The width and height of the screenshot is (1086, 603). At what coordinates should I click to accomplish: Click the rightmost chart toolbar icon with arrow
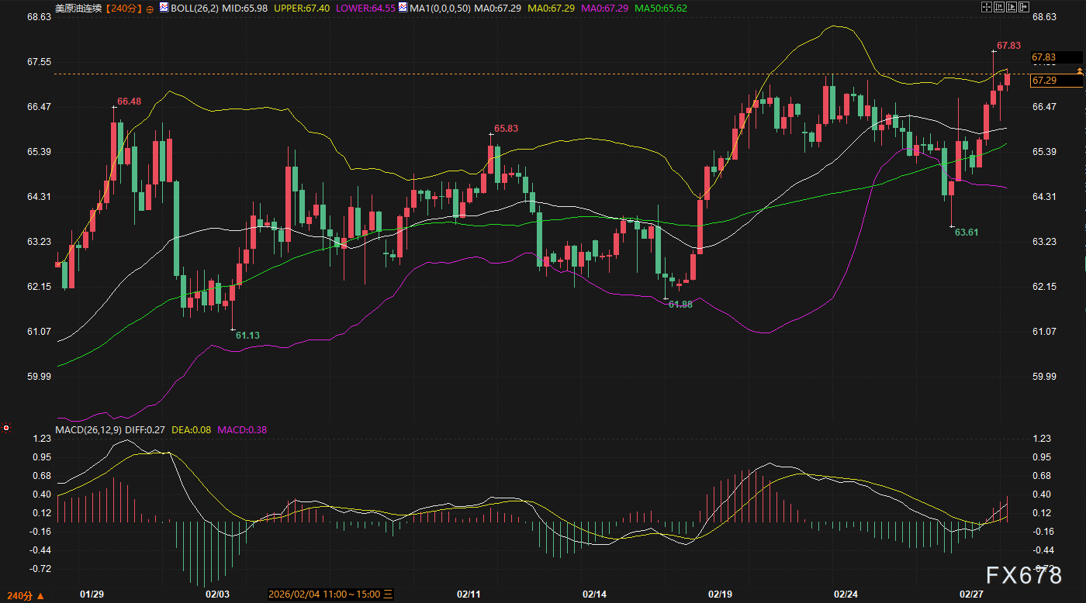[x=1024, y=8]
